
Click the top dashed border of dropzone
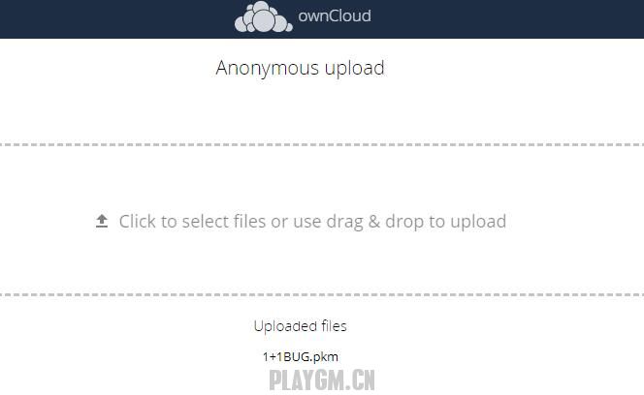[322, 144]
